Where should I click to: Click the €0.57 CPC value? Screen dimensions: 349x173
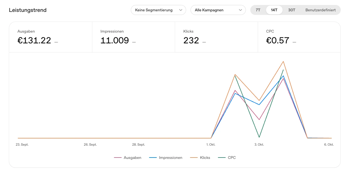click(278, 41)
